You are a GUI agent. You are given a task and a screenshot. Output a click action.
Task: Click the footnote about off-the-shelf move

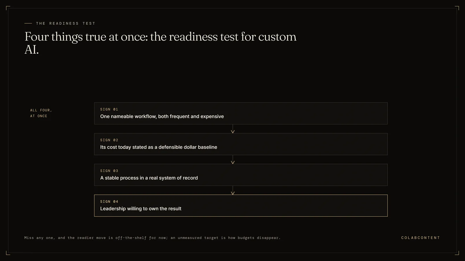152,238
